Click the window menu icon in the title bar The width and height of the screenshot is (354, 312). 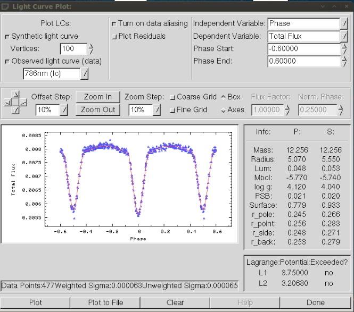[5, 7]
